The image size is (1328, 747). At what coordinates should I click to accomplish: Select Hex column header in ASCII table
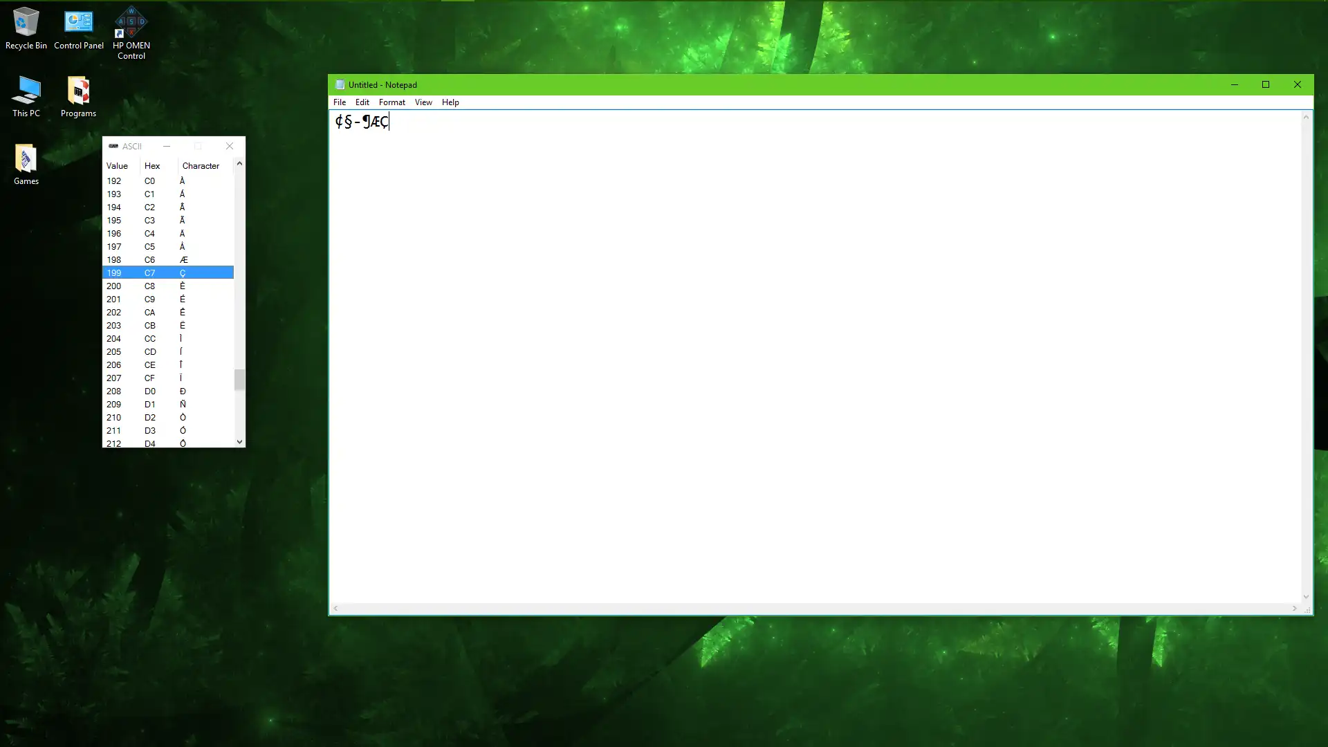pyautogui.click(x=152, y=165)
